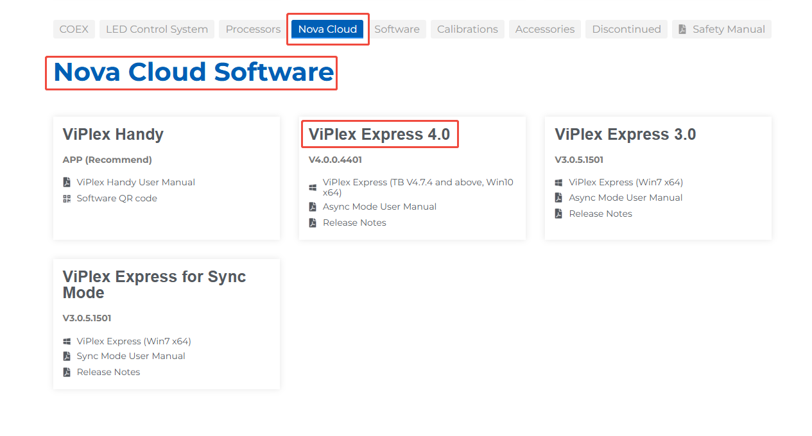Click ViPlex Express for Sync Mode title
This screenshot has width=812, height=436.
154,285
